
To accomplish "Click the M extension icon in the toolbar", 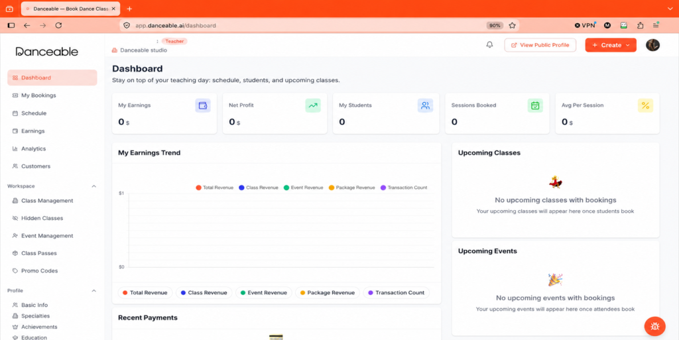I will (x=607, y=26).
